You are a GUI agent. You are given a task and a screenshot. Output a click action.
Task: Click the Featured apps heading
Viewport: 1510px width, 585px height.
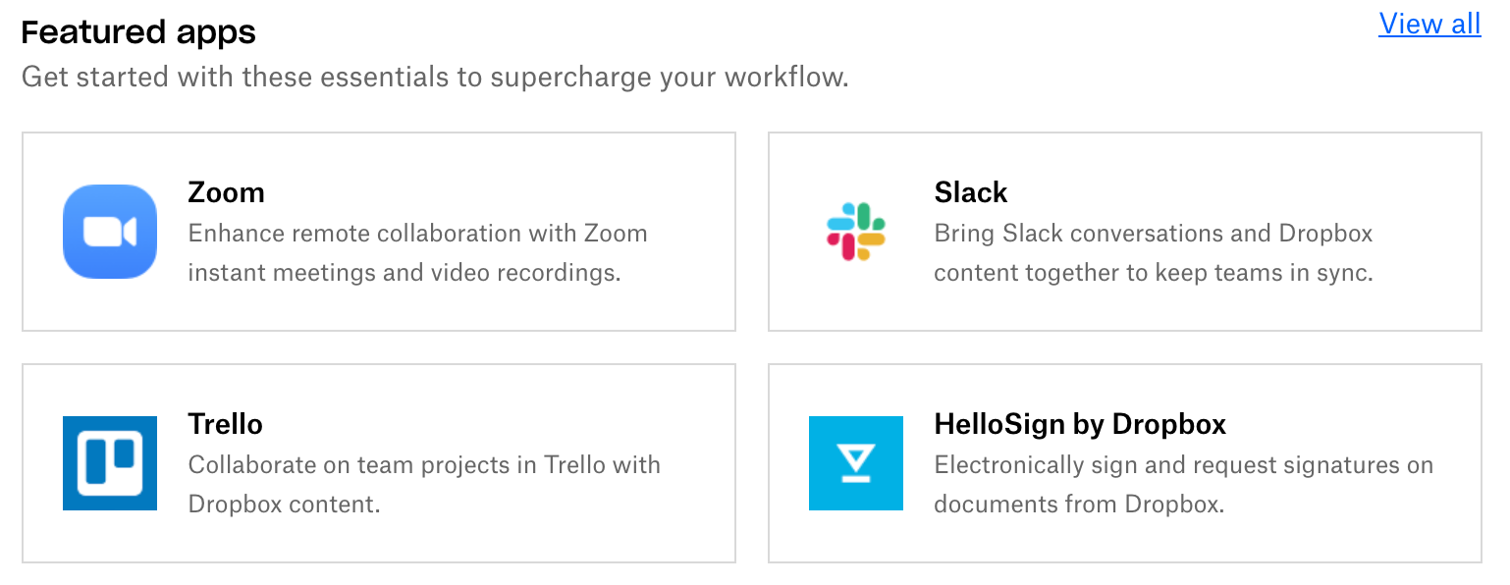[x=138, y=32]
